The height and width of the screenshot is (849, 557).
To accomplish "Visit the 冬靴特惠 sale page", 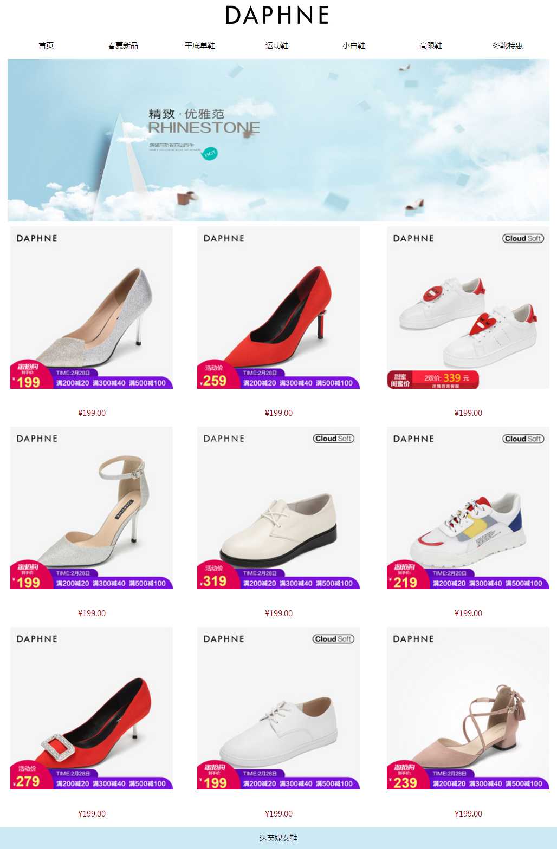I will click(508, 45).
